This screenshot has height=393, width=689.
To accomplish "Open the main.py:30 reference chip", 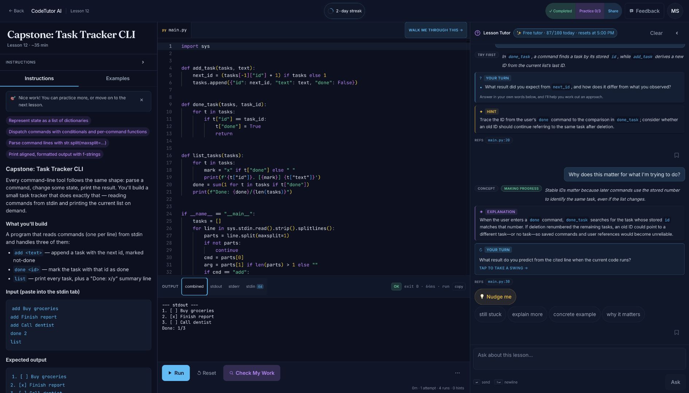I will click(x=499, y=282).
